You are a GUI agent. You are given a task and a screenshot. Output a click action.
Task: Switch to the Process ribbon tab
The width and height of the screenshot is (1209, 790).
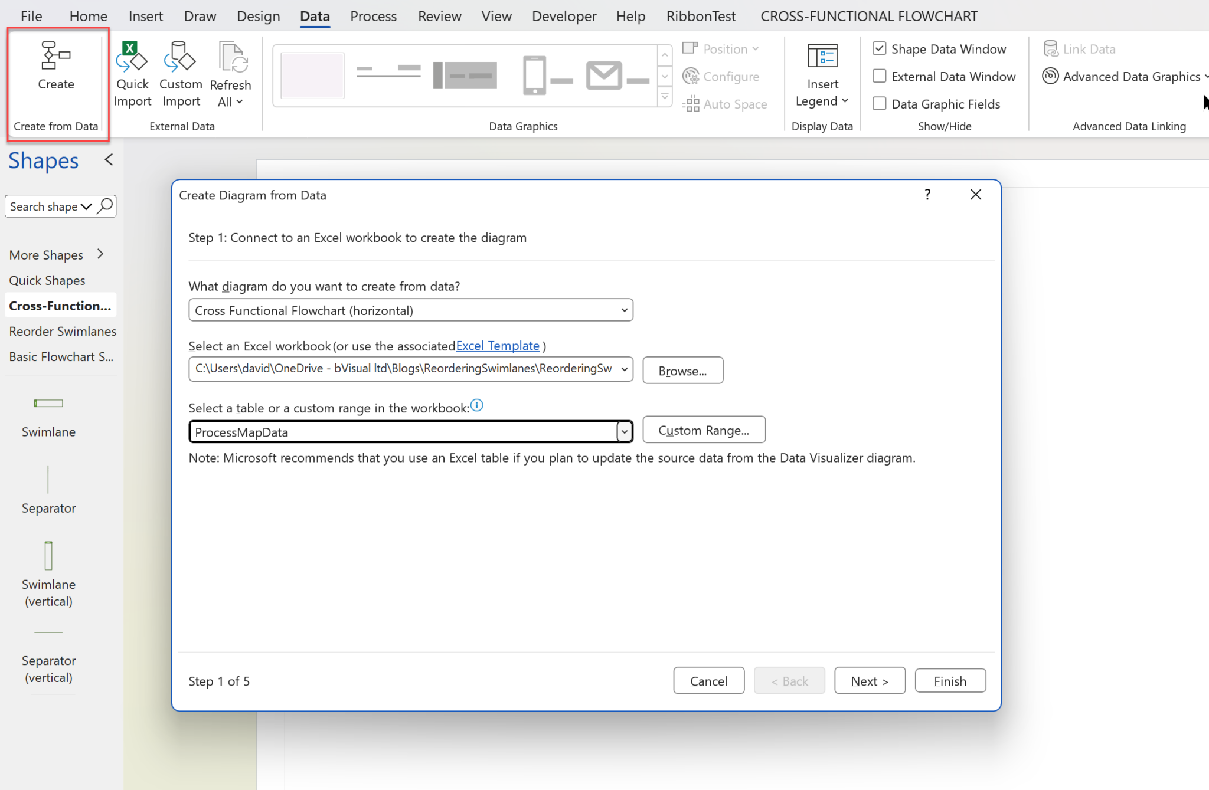(373, 16)
